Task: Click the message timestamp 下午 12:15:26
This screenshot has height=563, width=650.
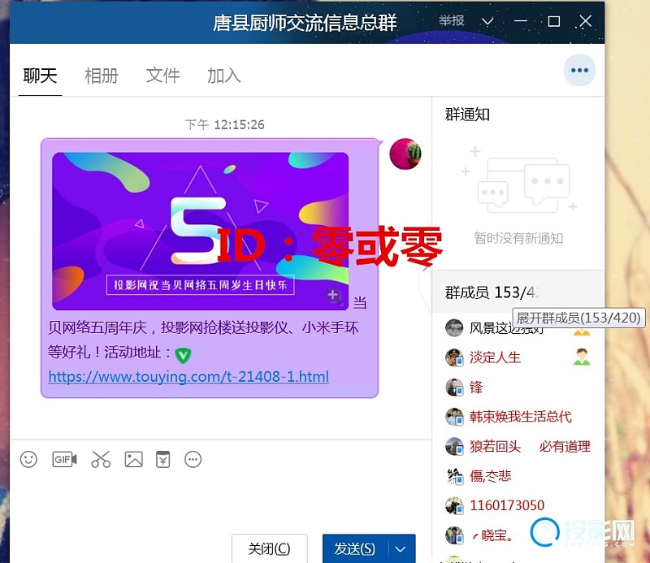Action: coord(225,124)
